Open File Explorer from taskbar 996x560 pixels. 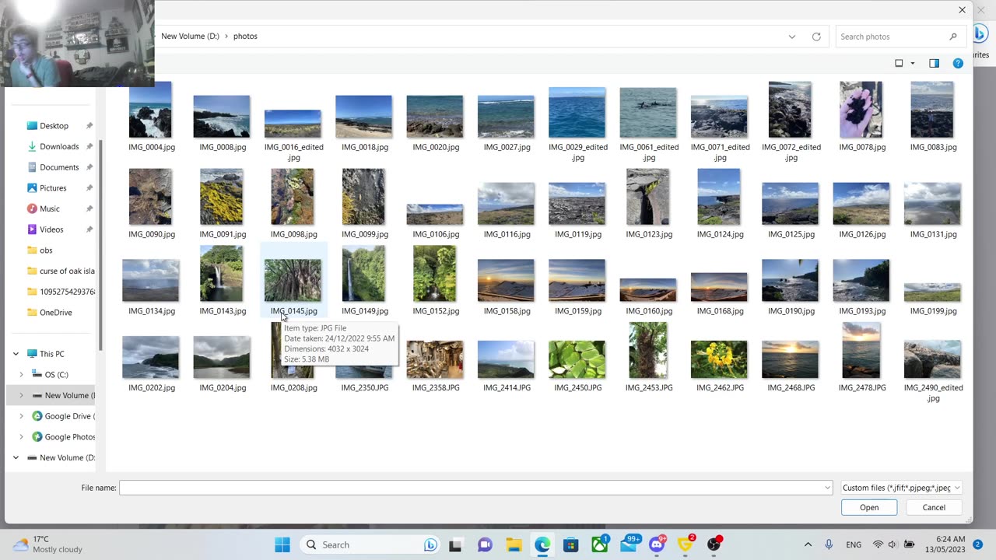(514, 544)
